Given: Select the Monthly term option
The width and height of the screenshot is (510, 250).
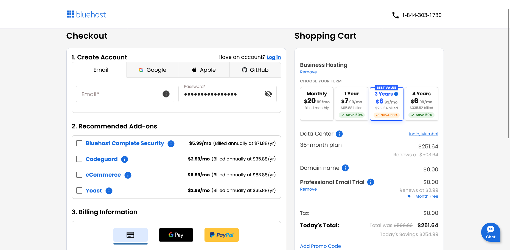Looking at the screenshot, I should point(317,104).
